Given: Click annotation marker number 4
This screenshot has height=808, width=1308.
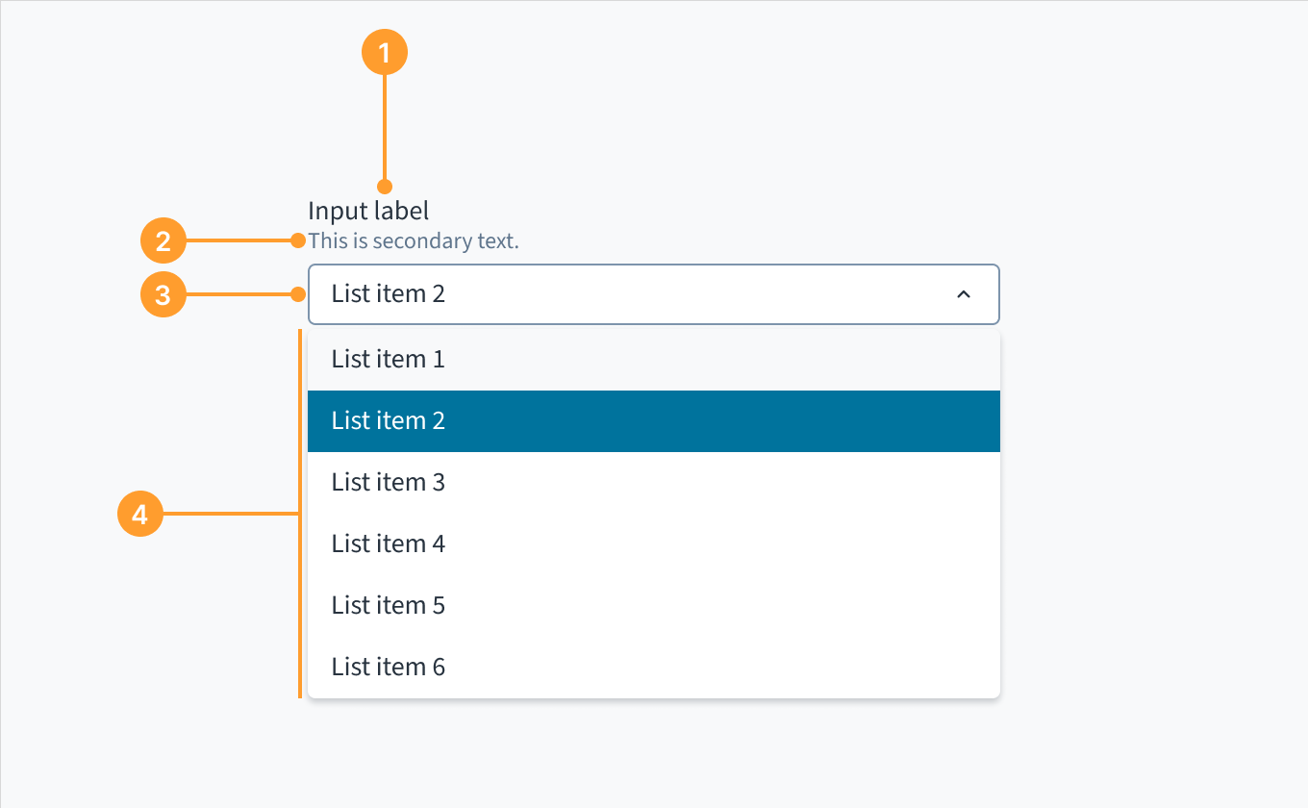Looking at the screenshot, I should point(140,514).
